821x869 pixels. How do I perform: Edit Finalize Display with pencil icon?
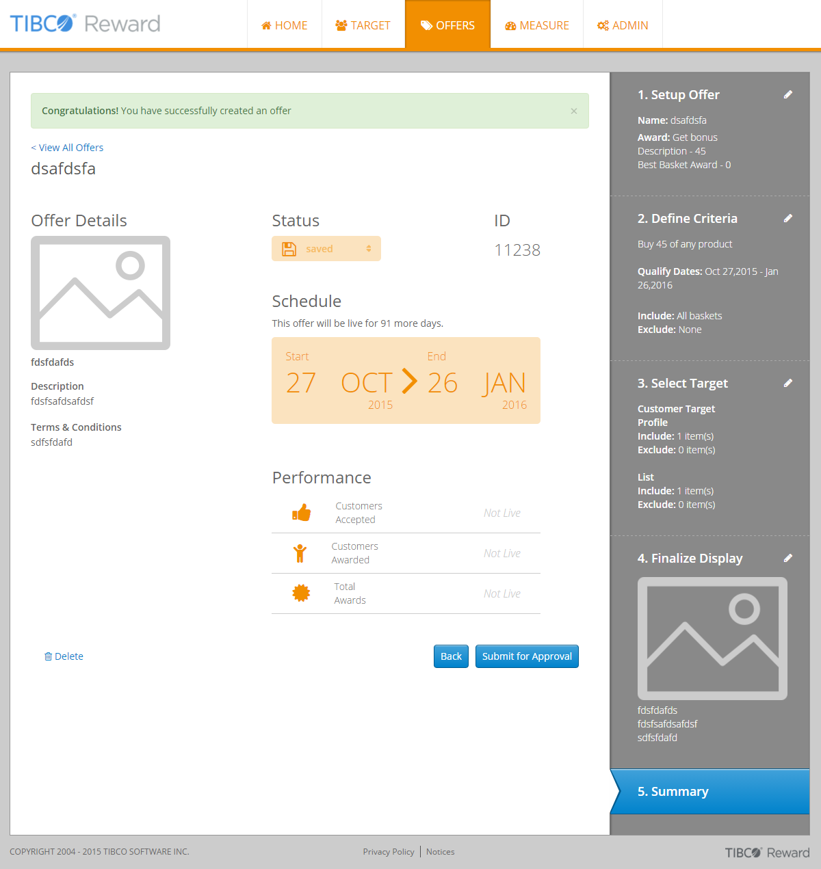pyautogui.click(x=788, y=558)
